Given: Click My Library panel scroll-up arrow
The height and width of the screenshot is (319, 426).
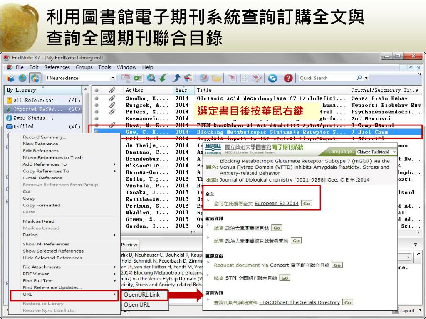Looking at the screenshot, I should click(86, 89).
